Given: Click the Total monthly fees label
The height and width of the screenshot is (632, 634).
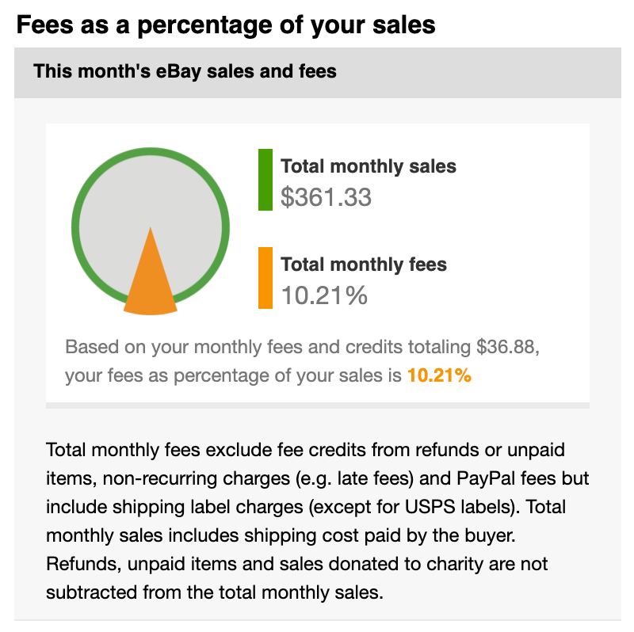Looking at the screenshot, I should (364, 265).
